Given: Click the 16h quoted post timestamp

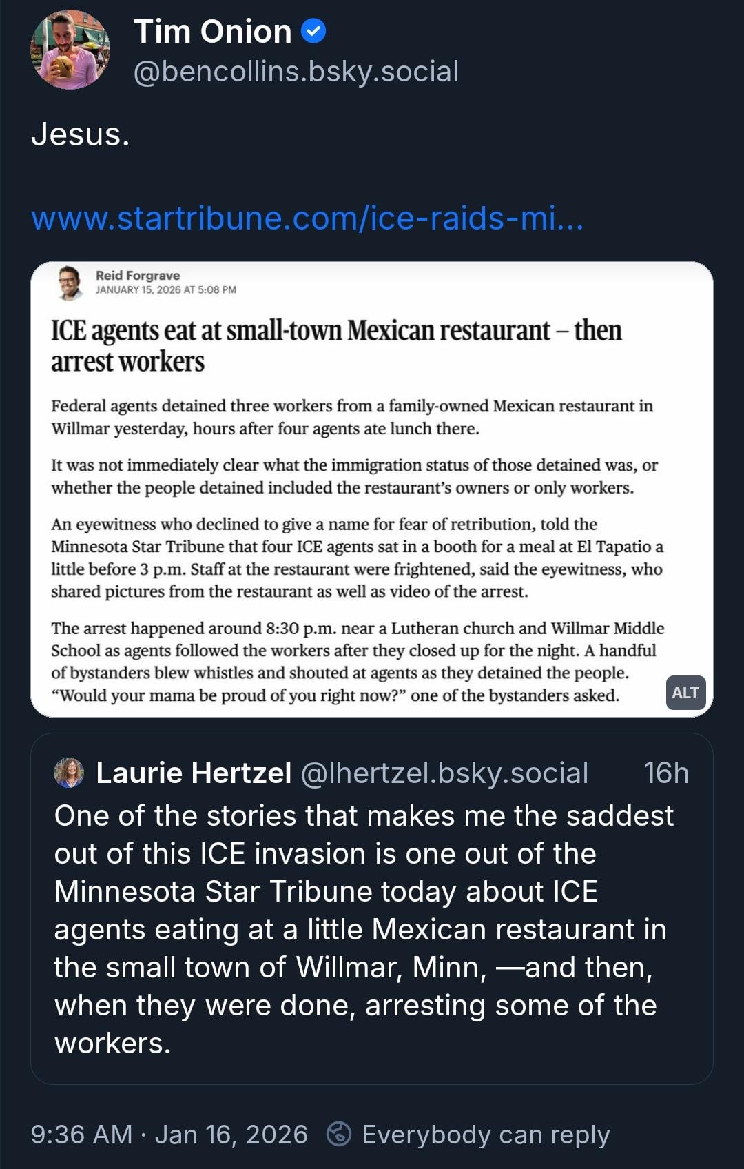Looking at the screenshot, I should (x=665, y=773).
